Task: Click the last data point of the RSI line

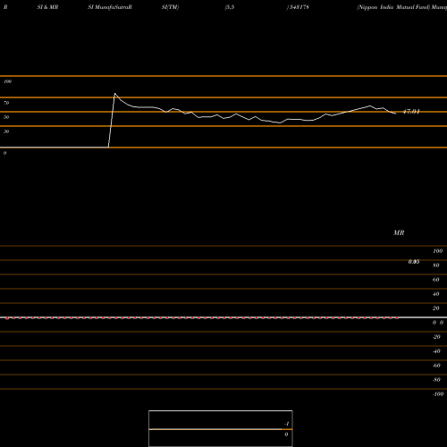Action: 396,114
